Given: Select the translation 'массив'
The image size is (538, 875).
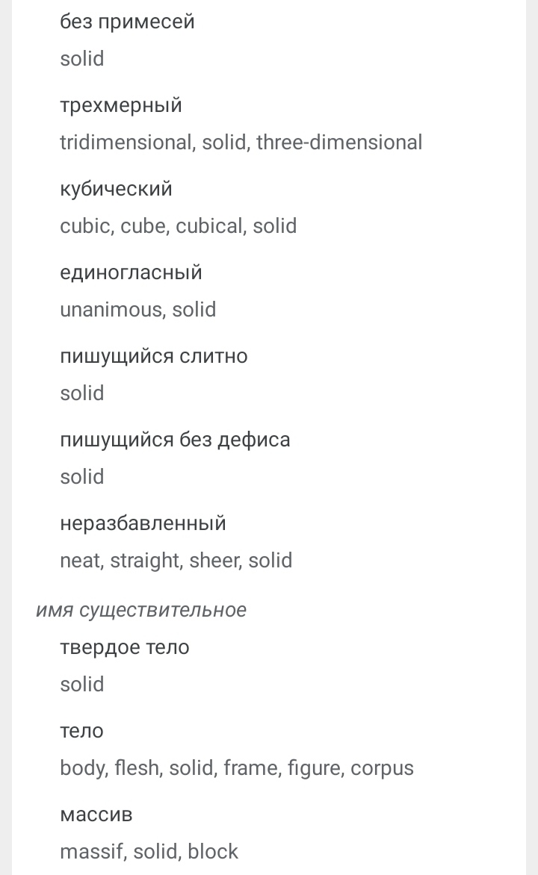Looking at the screenshot, I should (96, 815).
